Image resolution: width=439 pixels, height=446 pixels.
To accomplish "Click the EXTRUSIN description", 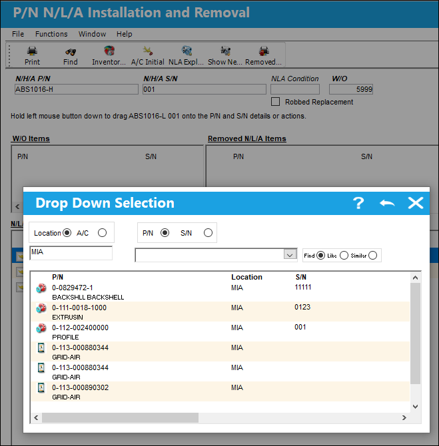I will [x=67, y=317].
